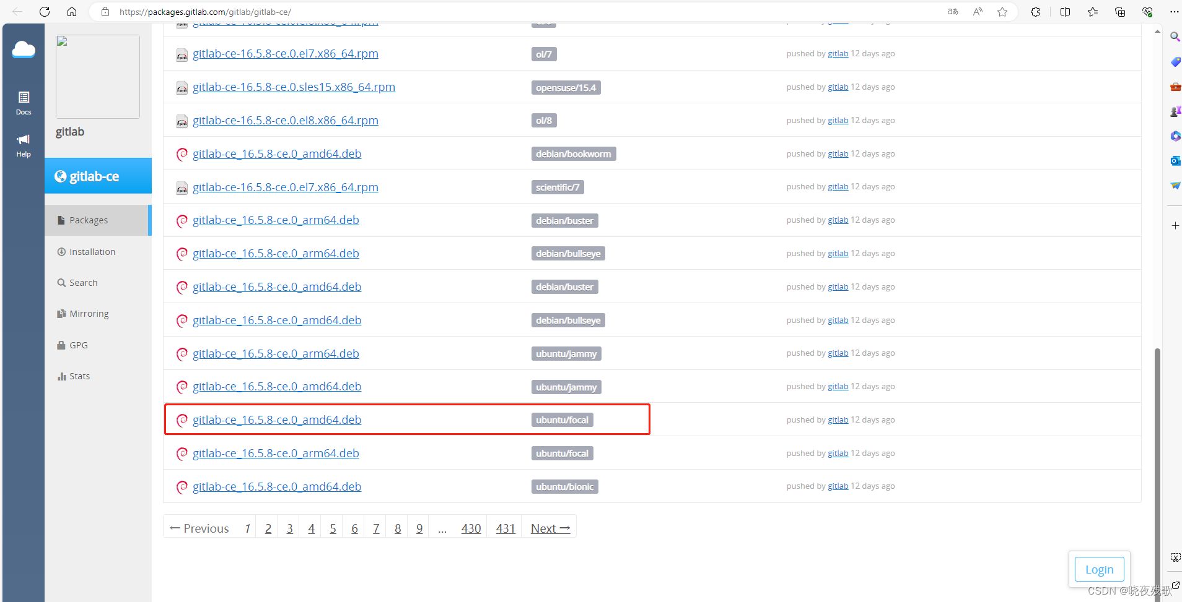
Task: Click the translate icon in address bar
Action: (953, 12)
